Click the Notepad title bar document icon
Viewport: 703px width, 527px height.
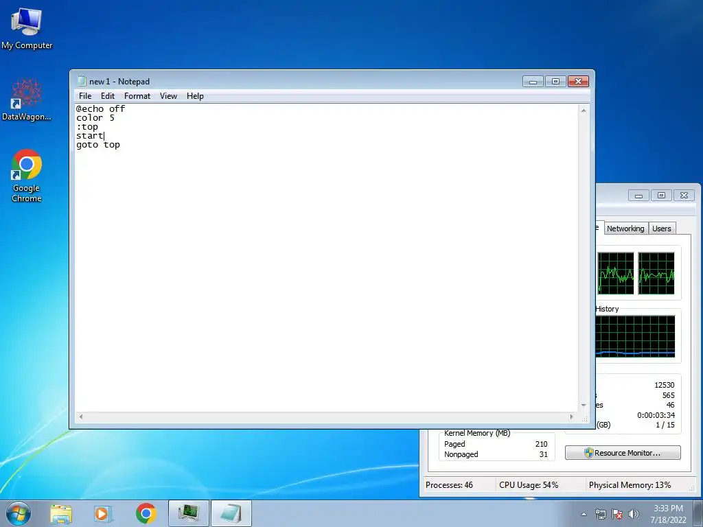[x=82, y=81]
